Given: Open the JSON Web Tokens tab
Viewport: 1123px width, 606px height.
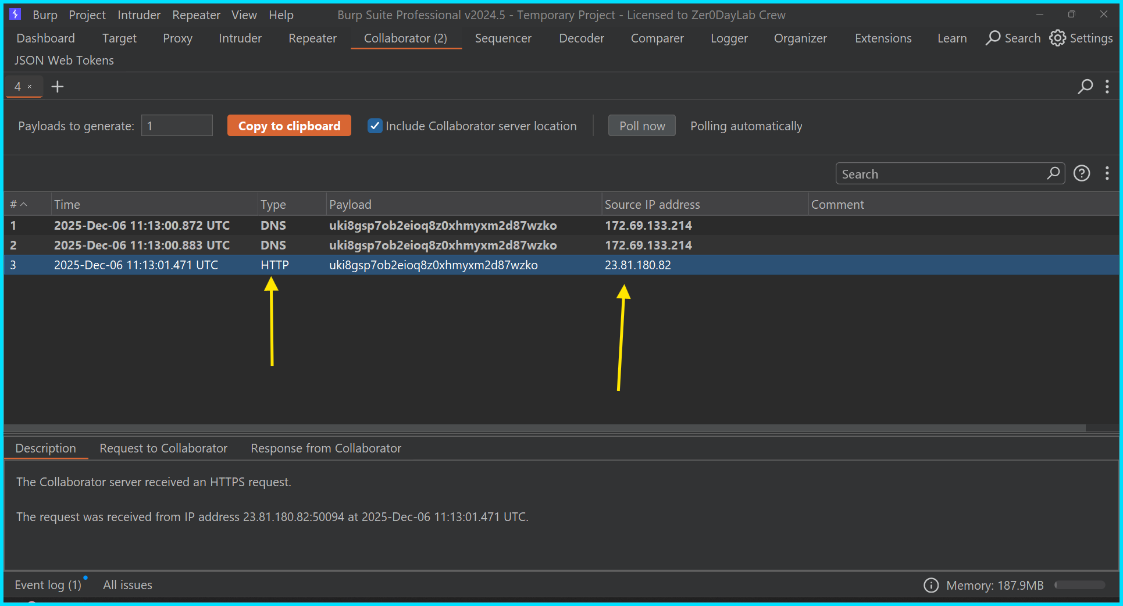Looking at the screenshot, I should (64, 60).
